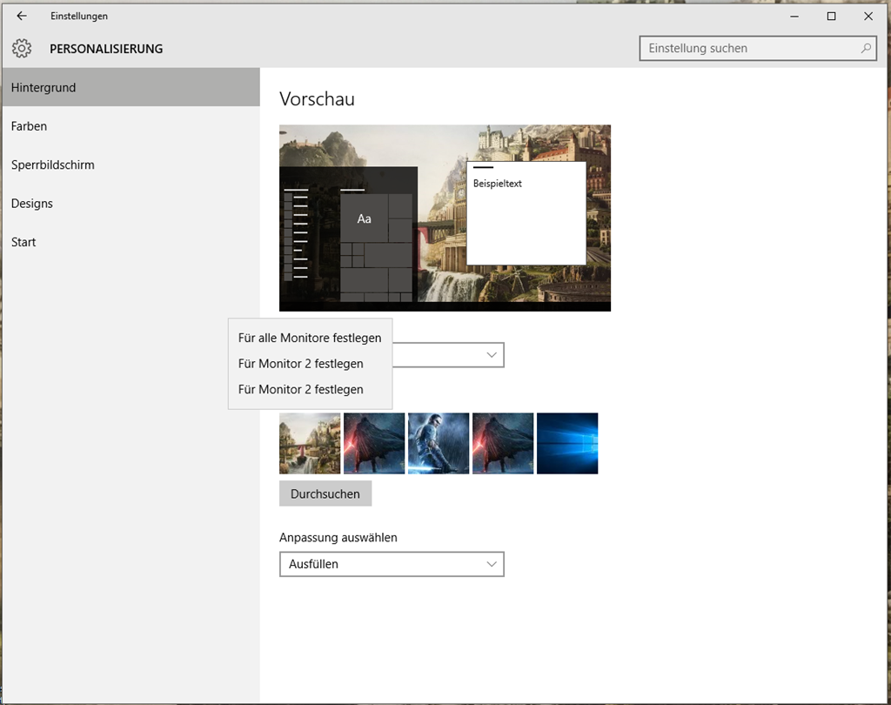Image resolution: width=891 pixels, height=705 pixels.
Task: Choose the first 'Für Monitor 2 festlegen' entry
Action: coord(310,363)
